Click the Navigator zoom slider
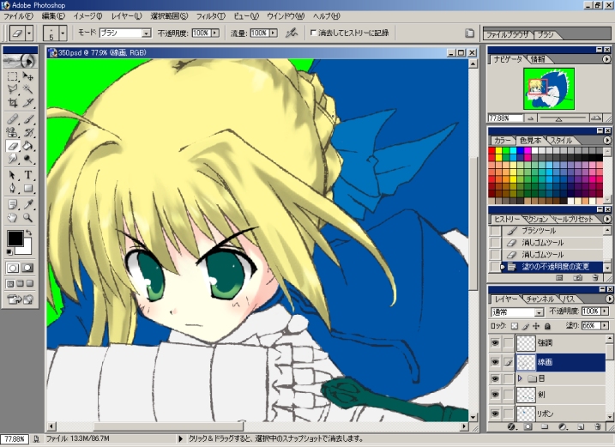615x447 pixels. (558, 118)
